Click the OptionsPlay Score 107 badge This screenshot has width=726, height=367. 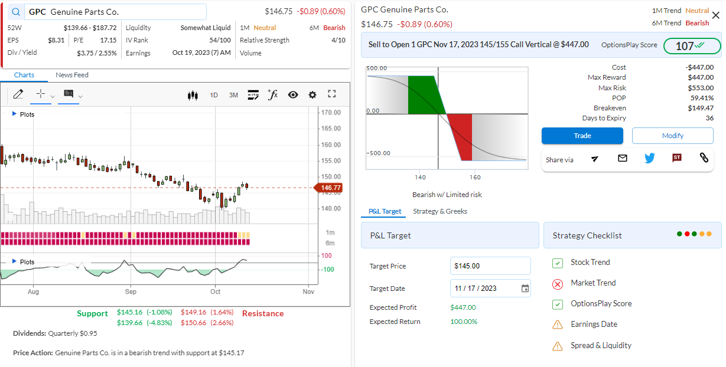click(692, 45)
